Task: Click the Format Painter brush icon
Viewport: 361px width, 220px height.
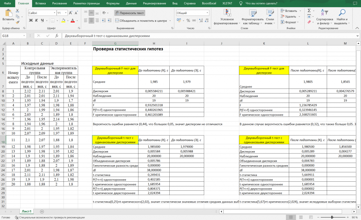Action: point(17,22)
